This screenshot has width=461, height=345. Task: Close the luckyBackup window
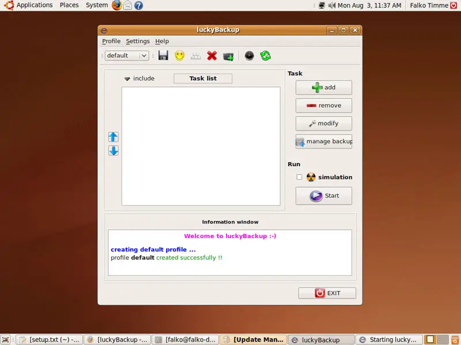355,30
